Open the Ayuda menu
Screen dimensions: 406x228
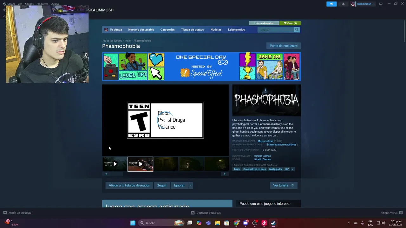click(x=55, y=4)
